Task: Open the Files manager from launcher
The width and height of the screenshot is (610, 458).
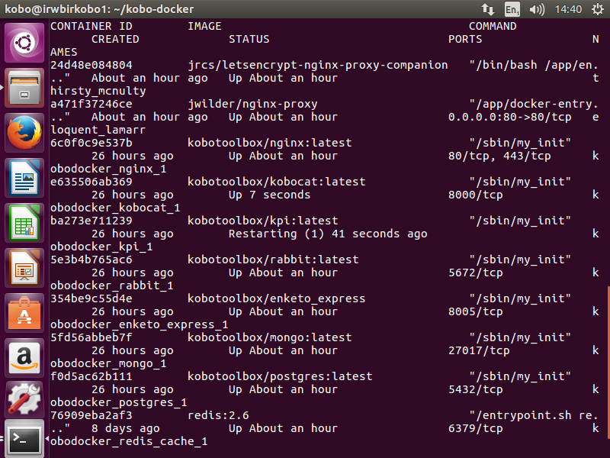Action: tap(24, 88)
